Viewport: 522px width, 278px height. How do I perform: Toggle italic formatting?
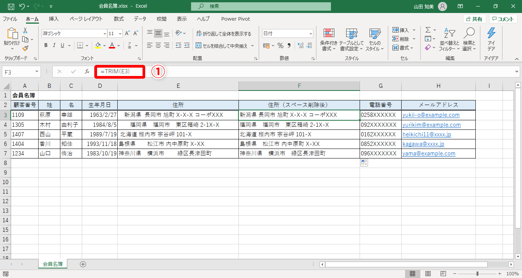click(x=54, y=45)
